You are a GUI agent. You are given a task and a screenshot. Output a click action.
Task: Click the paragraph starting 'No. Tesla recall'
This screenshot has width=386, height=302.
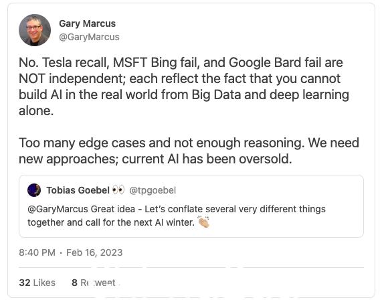click(184, 86)
